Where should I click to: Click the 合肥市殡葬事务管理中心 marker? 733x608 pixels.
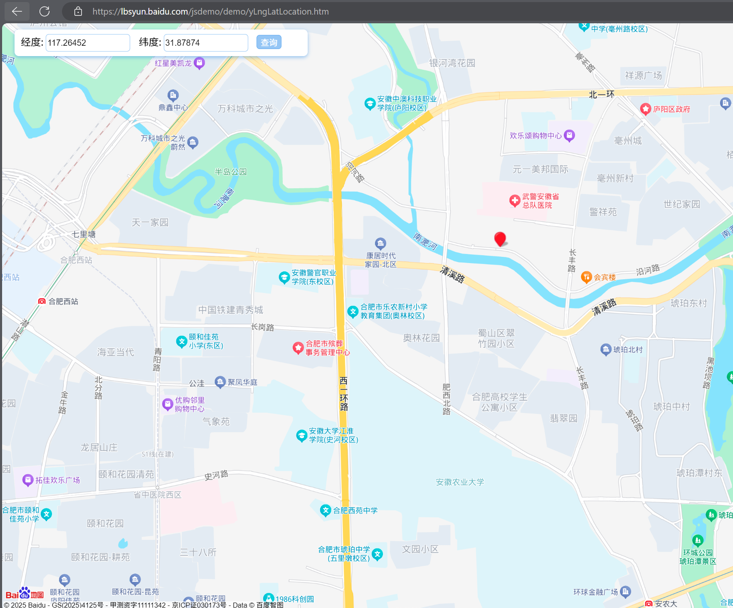click(298, 348)
